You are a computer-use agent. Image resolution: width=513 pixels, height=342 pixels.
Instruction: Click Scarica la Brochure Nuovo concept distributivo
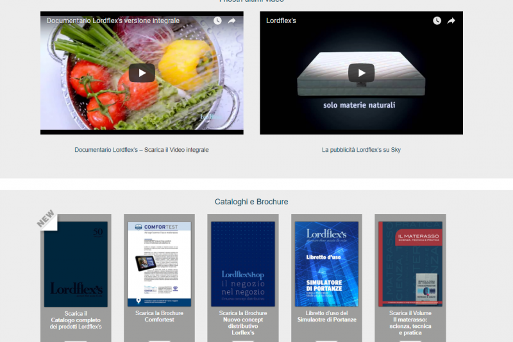[x=243, y=323]
